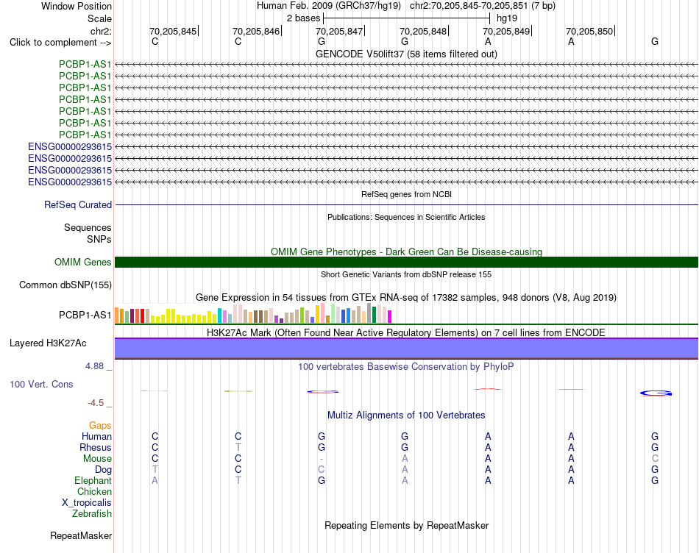The height and width of the screenshot is (553, 699).
Task: Open the RefSeq Curated track label
Action: tap(78, 205)
